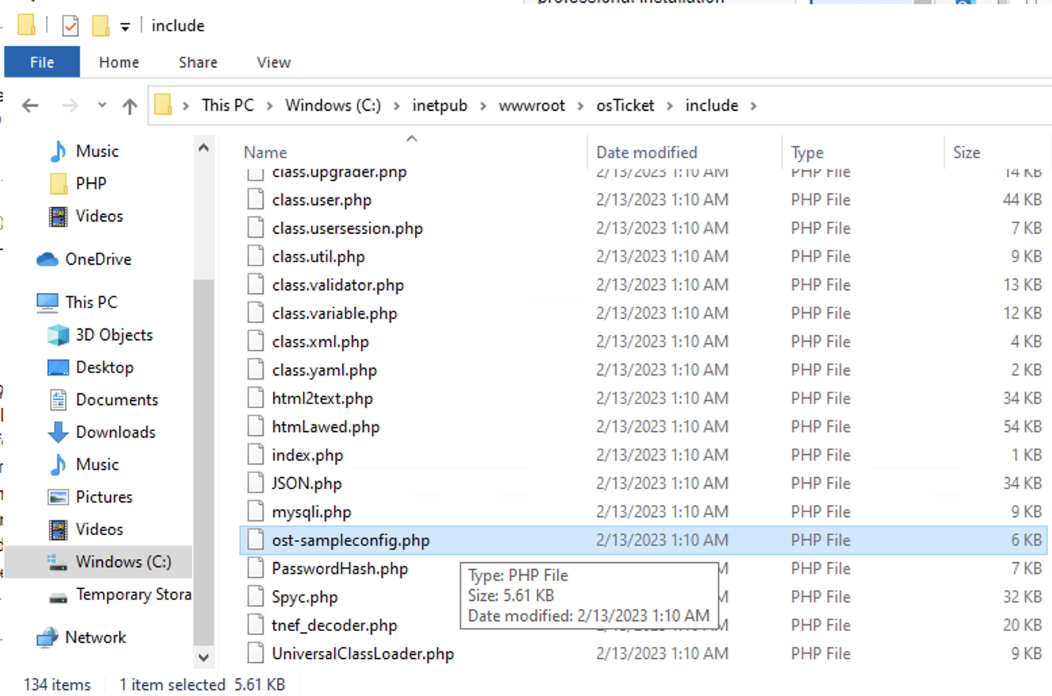The height and width of the screenshot is (696, 1052).
Task: Click the ost-sampleconfig.php file icon
Action: pos(256,540)
